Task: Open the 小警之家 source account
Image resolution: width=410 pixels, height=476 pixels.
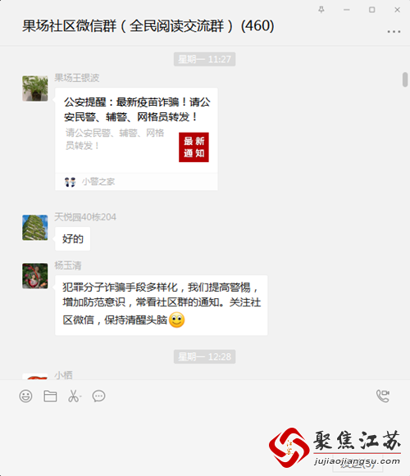Action: tap(98, 182)
